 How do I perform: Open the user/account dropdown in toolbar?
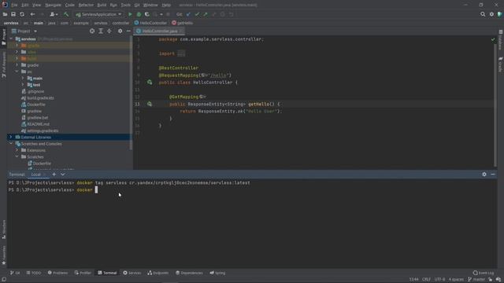coord(54,14)
